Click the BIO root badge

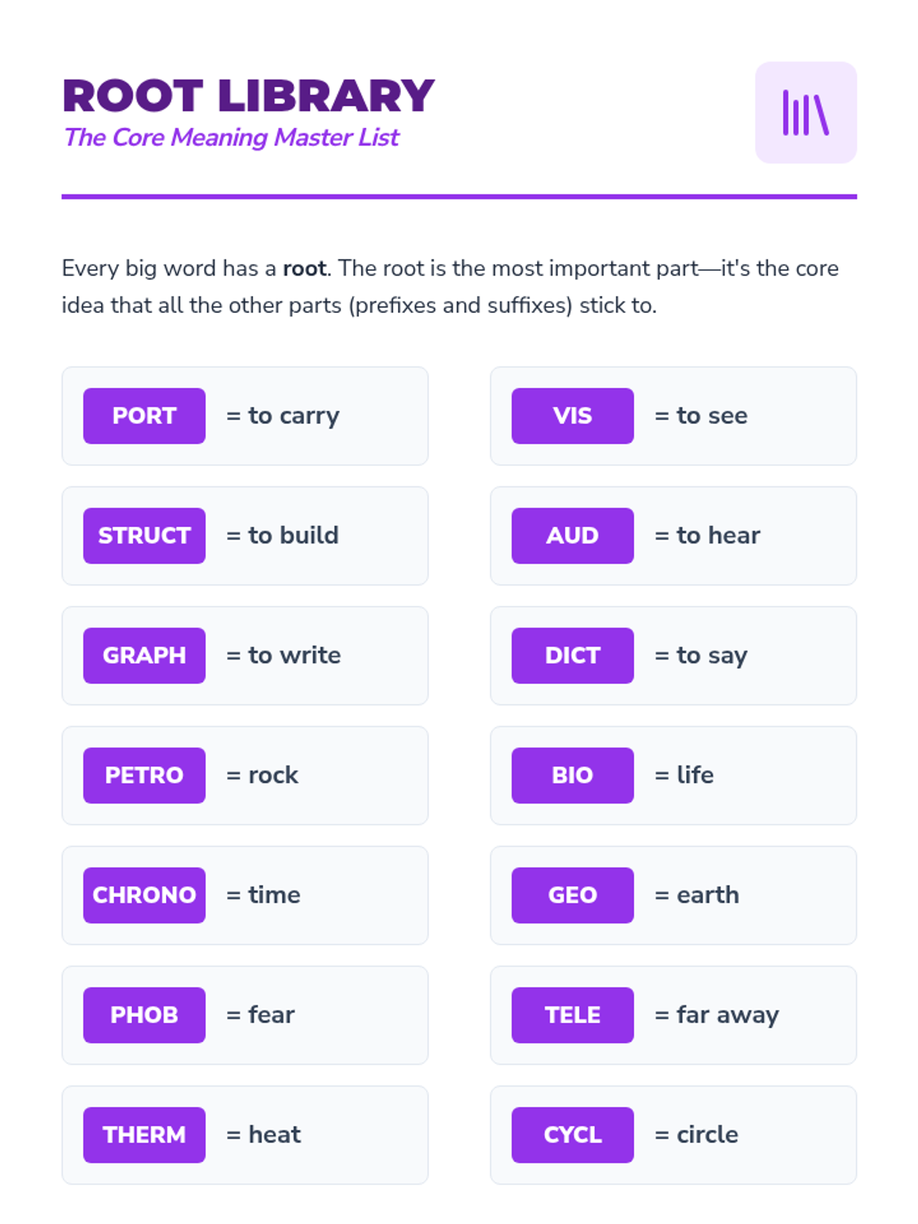point(572,775)
